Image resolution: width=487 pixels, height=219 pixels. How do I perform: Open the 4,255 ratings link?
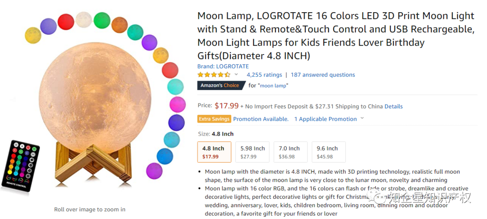[264, 75]
